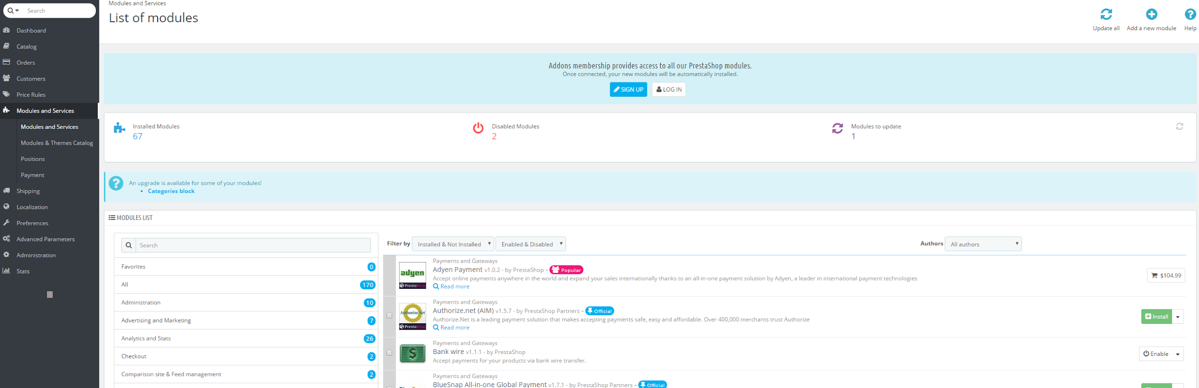Open the Modules and Services main menu
The height and width of the screenshot is (388, 1199).
(49, 111)
